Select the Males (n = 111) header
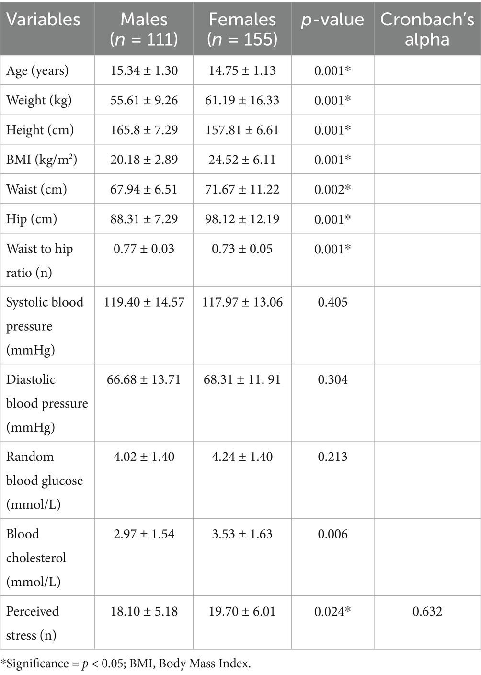This screenshot has width=481, height=675. 144,29
